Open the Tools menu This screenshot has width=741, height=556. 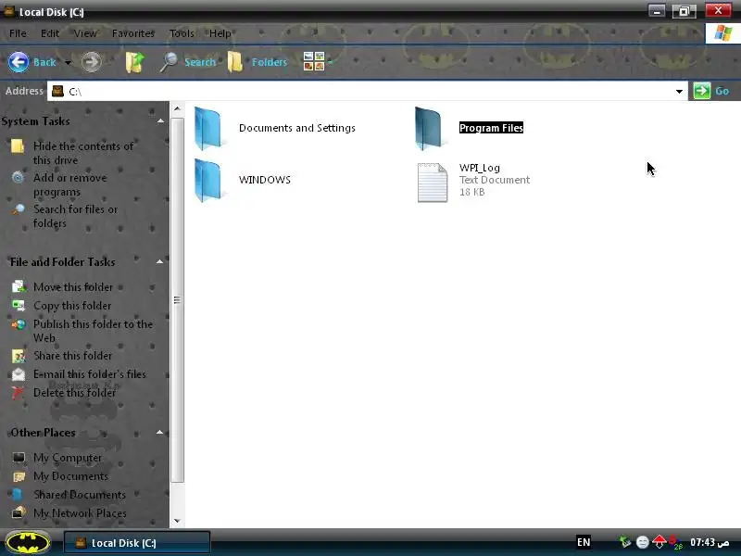coord(182,33)
